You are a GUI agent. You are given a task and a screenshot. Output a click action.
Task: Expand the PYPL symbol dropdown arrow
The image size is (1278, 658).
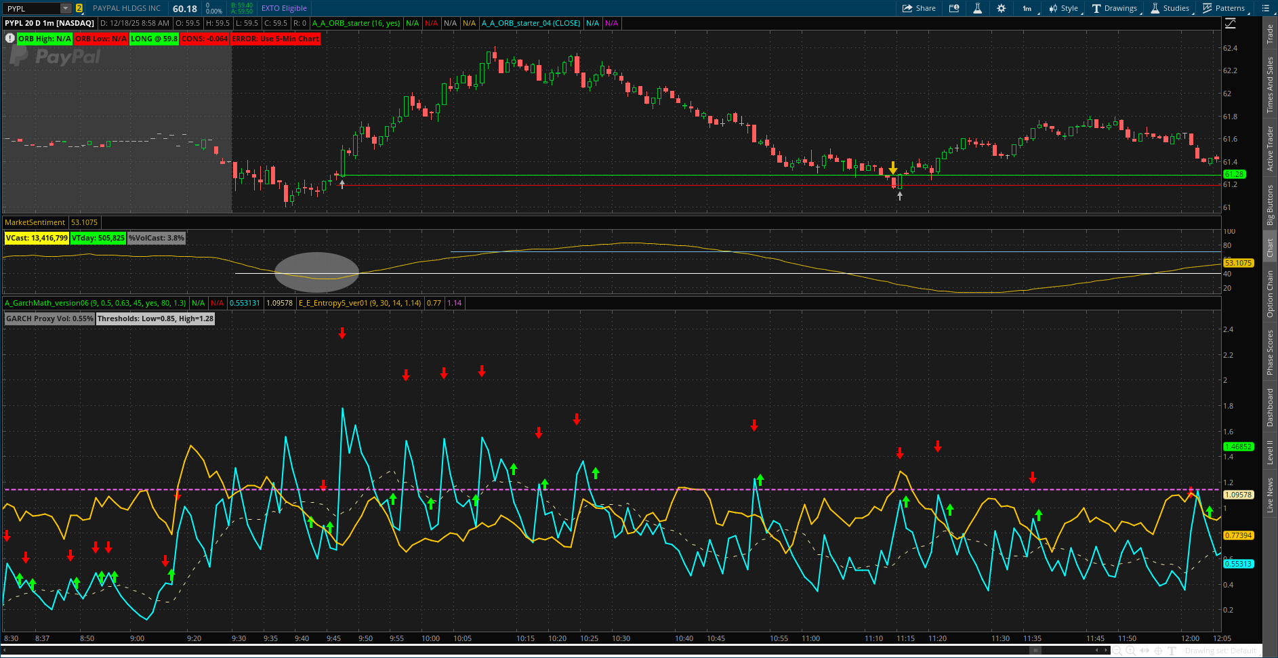tap(65, 8)
